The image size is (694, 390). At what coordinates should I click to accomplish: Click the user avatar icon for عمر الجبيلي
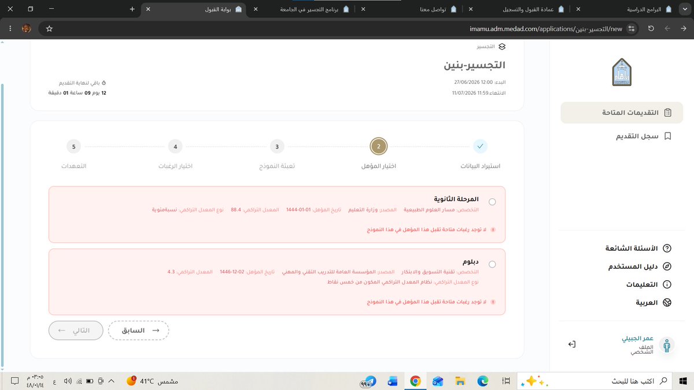tap(667, 345)
